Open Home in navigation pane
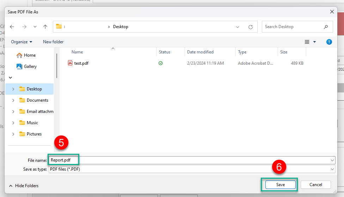Image resolution: width=344 pixels, height=197 pixels. pos(30,55)
